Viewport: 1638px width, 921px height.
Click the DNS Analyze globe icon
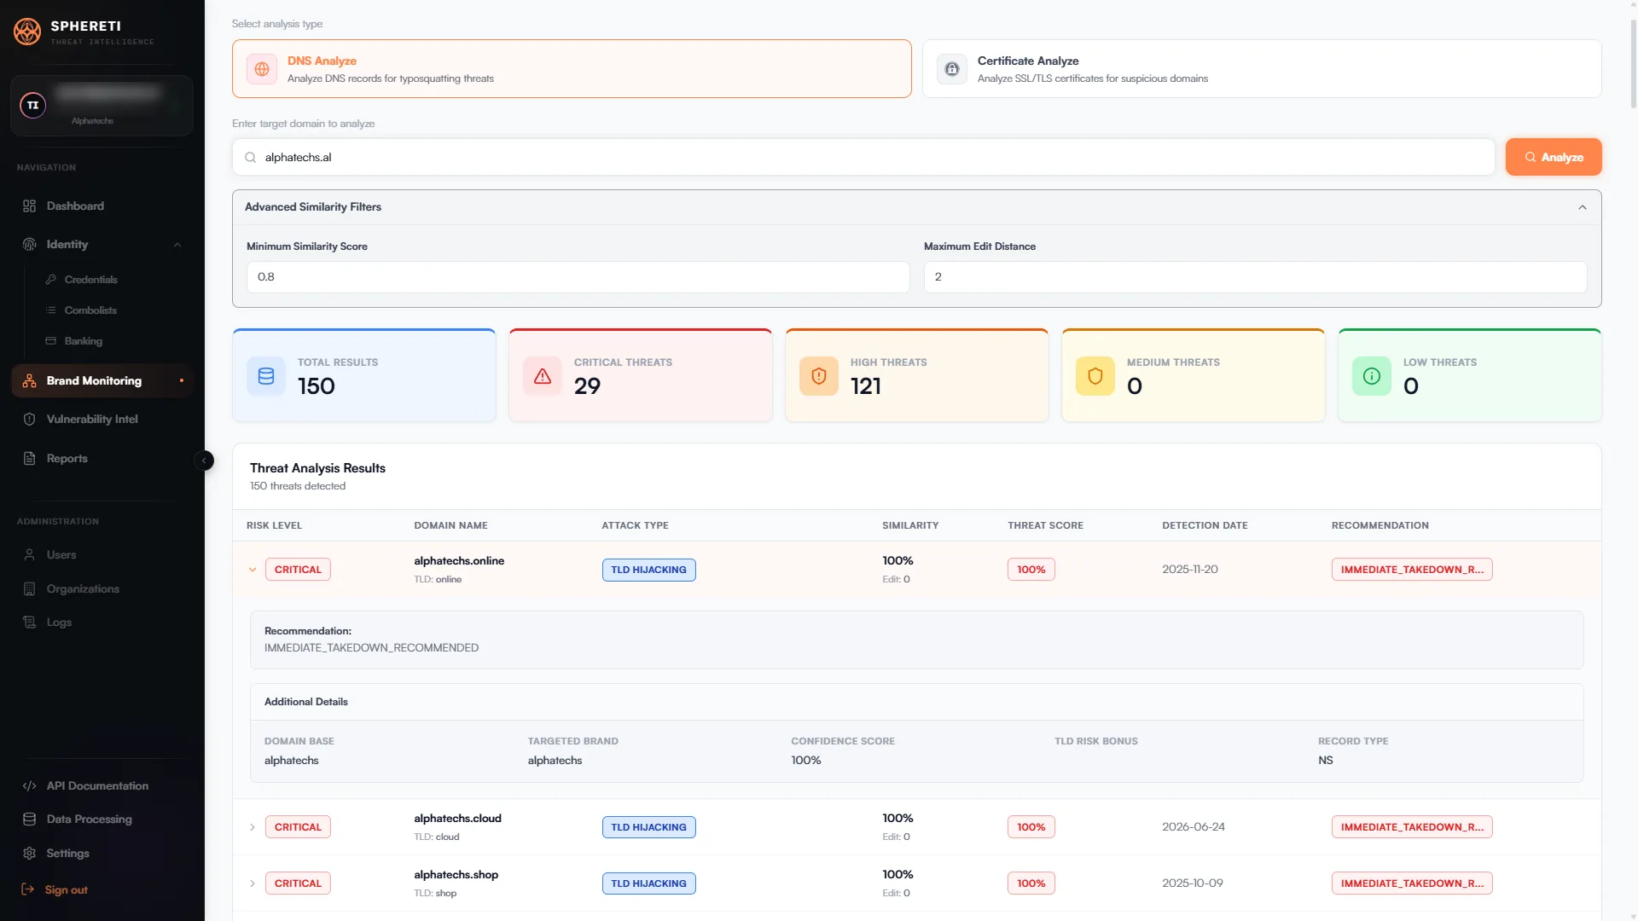pyautogui.click(x=262, y=69)
